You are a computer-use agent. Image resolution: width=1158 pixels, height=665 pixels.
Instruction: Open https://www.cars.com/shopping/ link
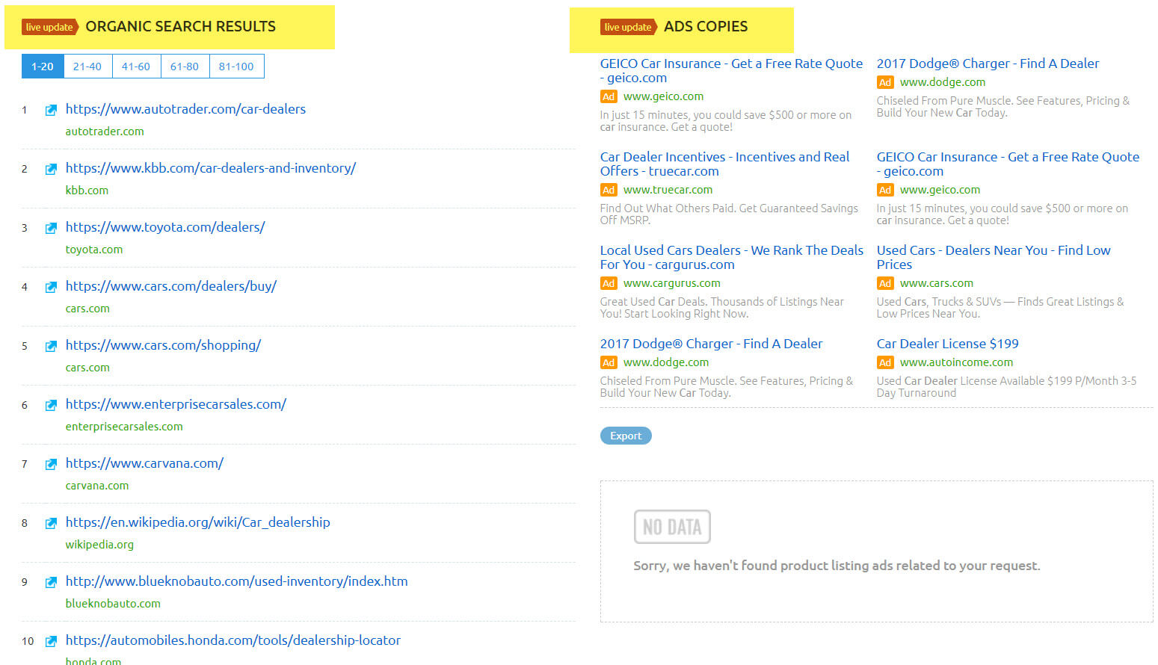click(x=163, y=345)
